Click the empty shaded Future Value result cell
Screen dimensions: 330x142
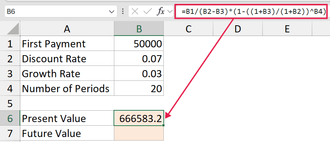(139, 133)
